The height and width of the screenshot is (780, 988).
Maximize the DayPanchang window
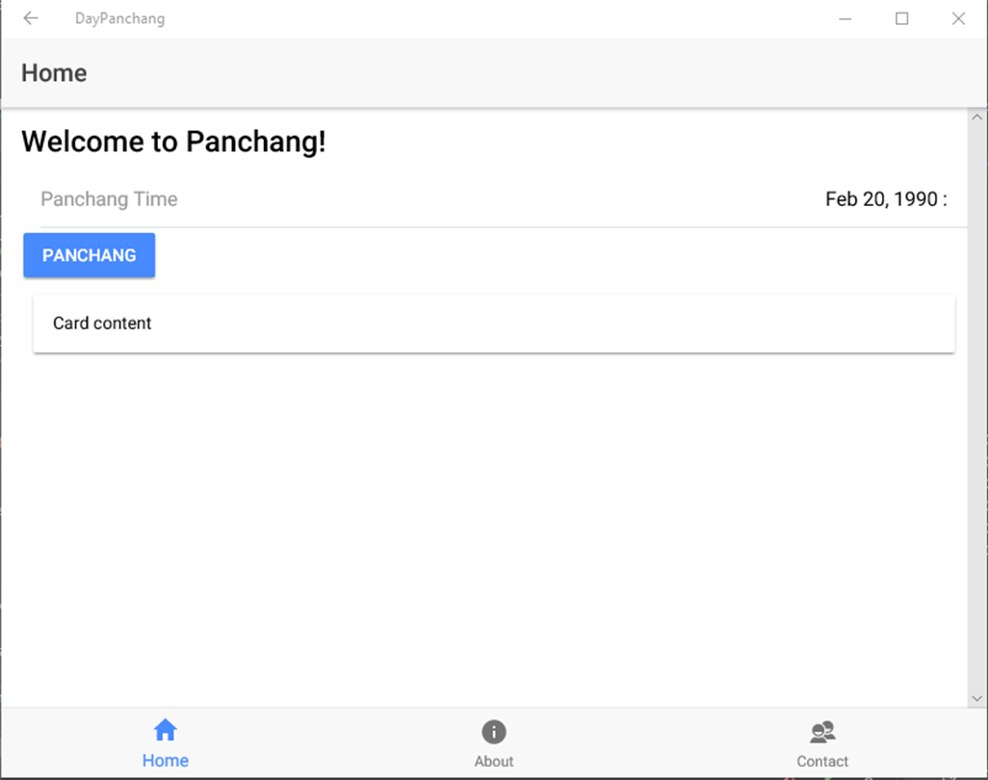pyautogui.click(x=902, y=18)
